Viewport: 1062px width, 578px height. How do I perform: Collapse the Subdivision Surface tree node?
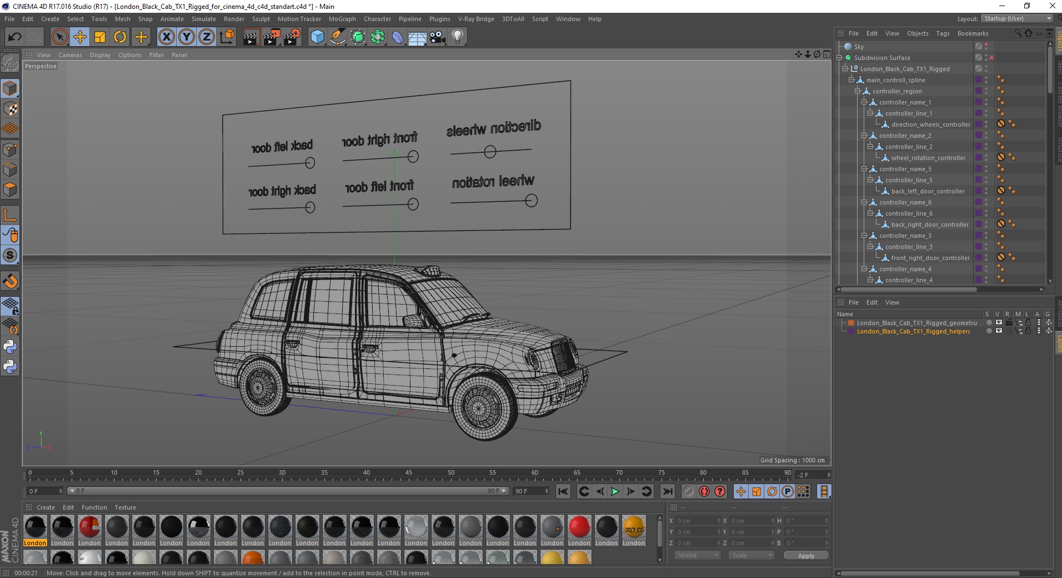coord(840,58)
